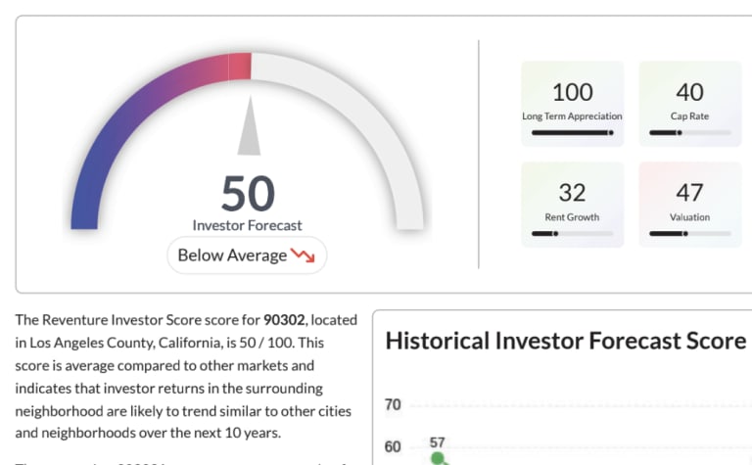The image size is (752, 465).
Task: Click the Below Average rating label
Action: [232, 256]
